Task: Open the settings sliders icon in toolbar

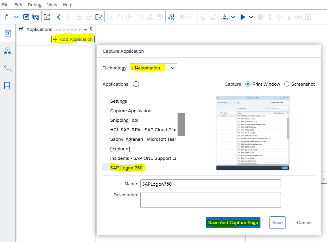Action: coord(171,17)
